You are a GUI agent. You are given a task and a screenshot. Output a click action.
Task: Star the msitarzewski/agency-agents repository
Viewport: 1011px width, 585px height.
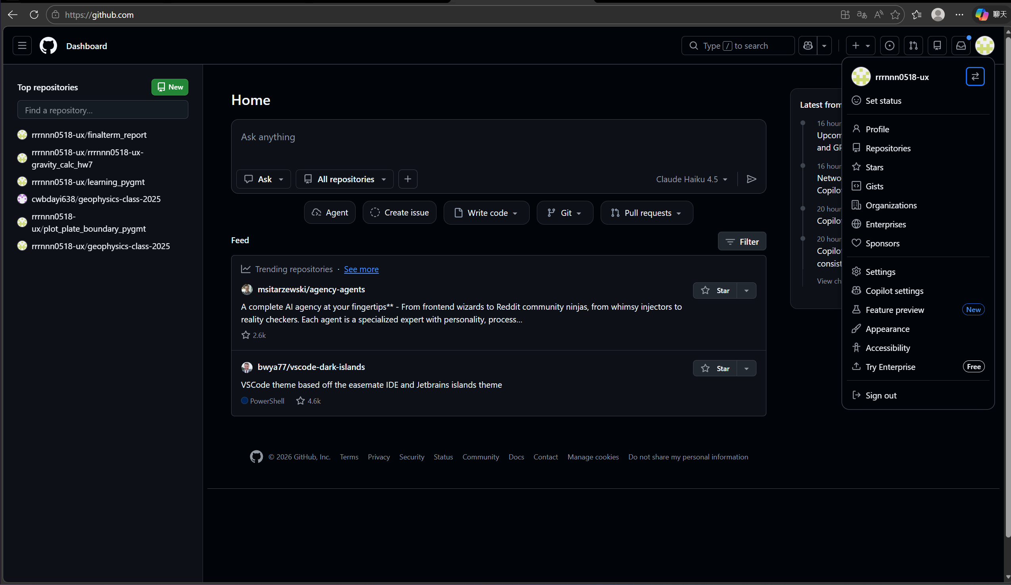pos(715,290)
